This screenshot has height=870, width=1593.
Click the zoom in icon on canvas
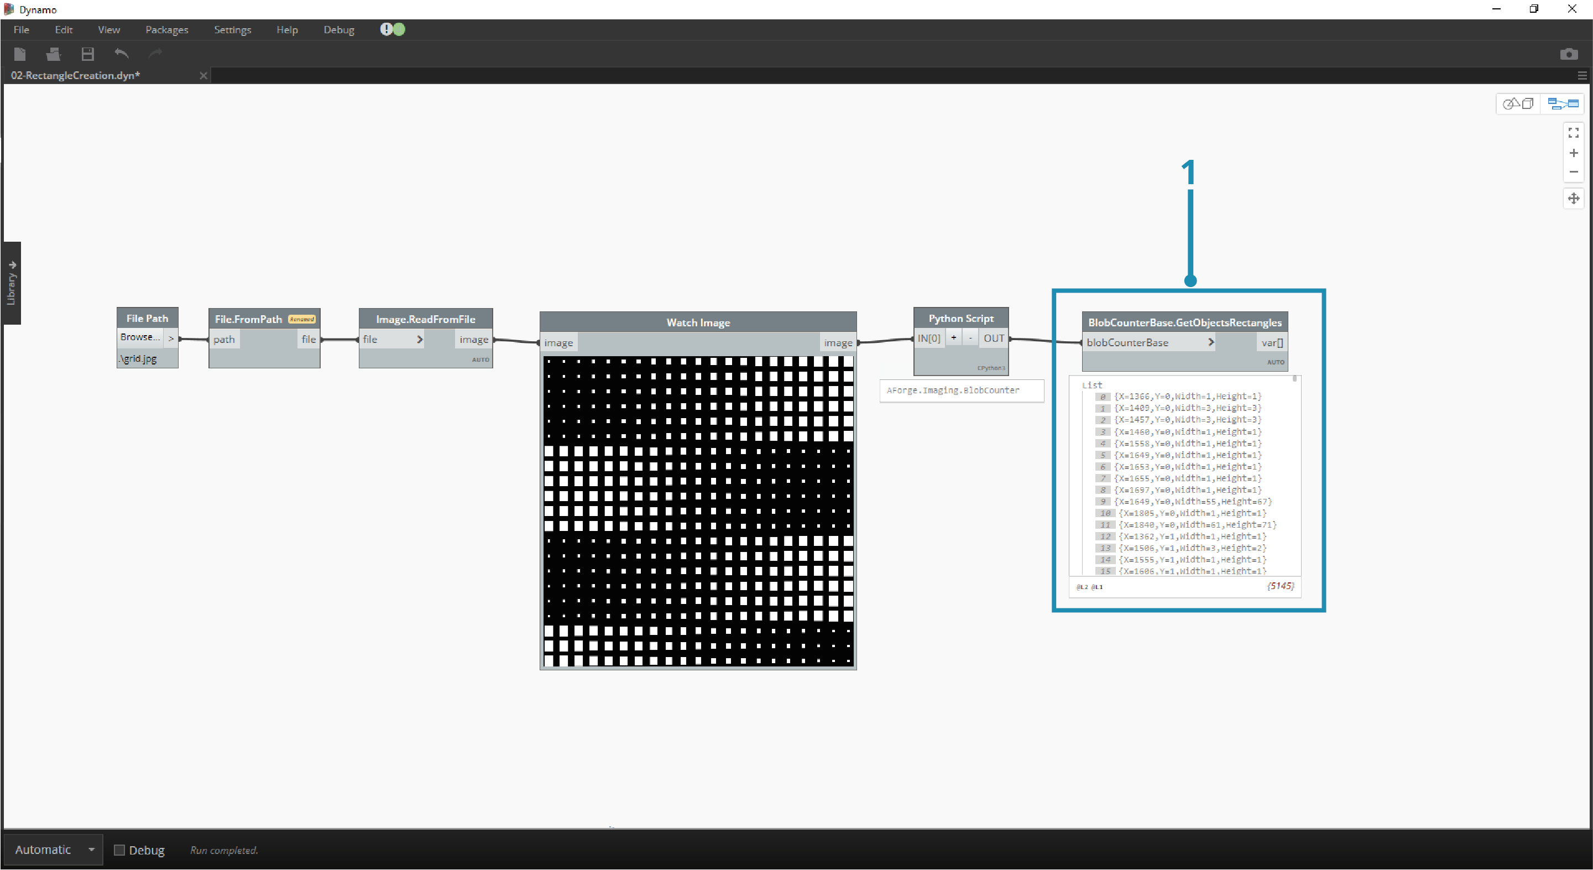pyautogui.click(x=1574, y=152)
